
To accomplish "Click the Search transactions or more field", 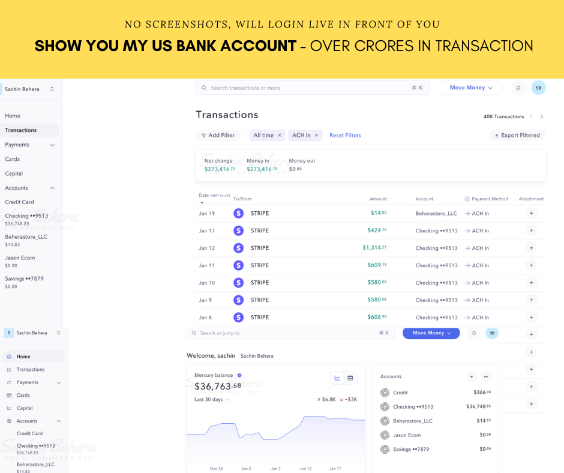I will click(x=306, y=88).
